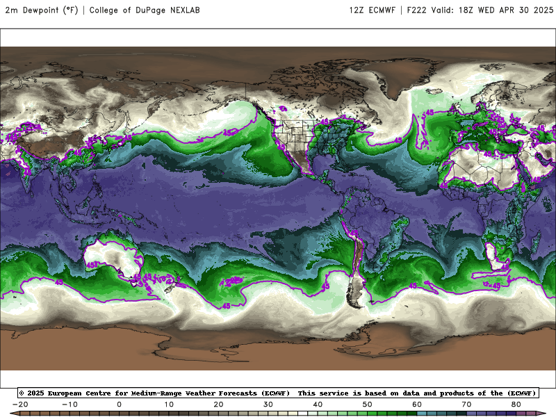556x417 pixels.
Task: Click Australia on the dewpoint map
Action: pos(112,257)
